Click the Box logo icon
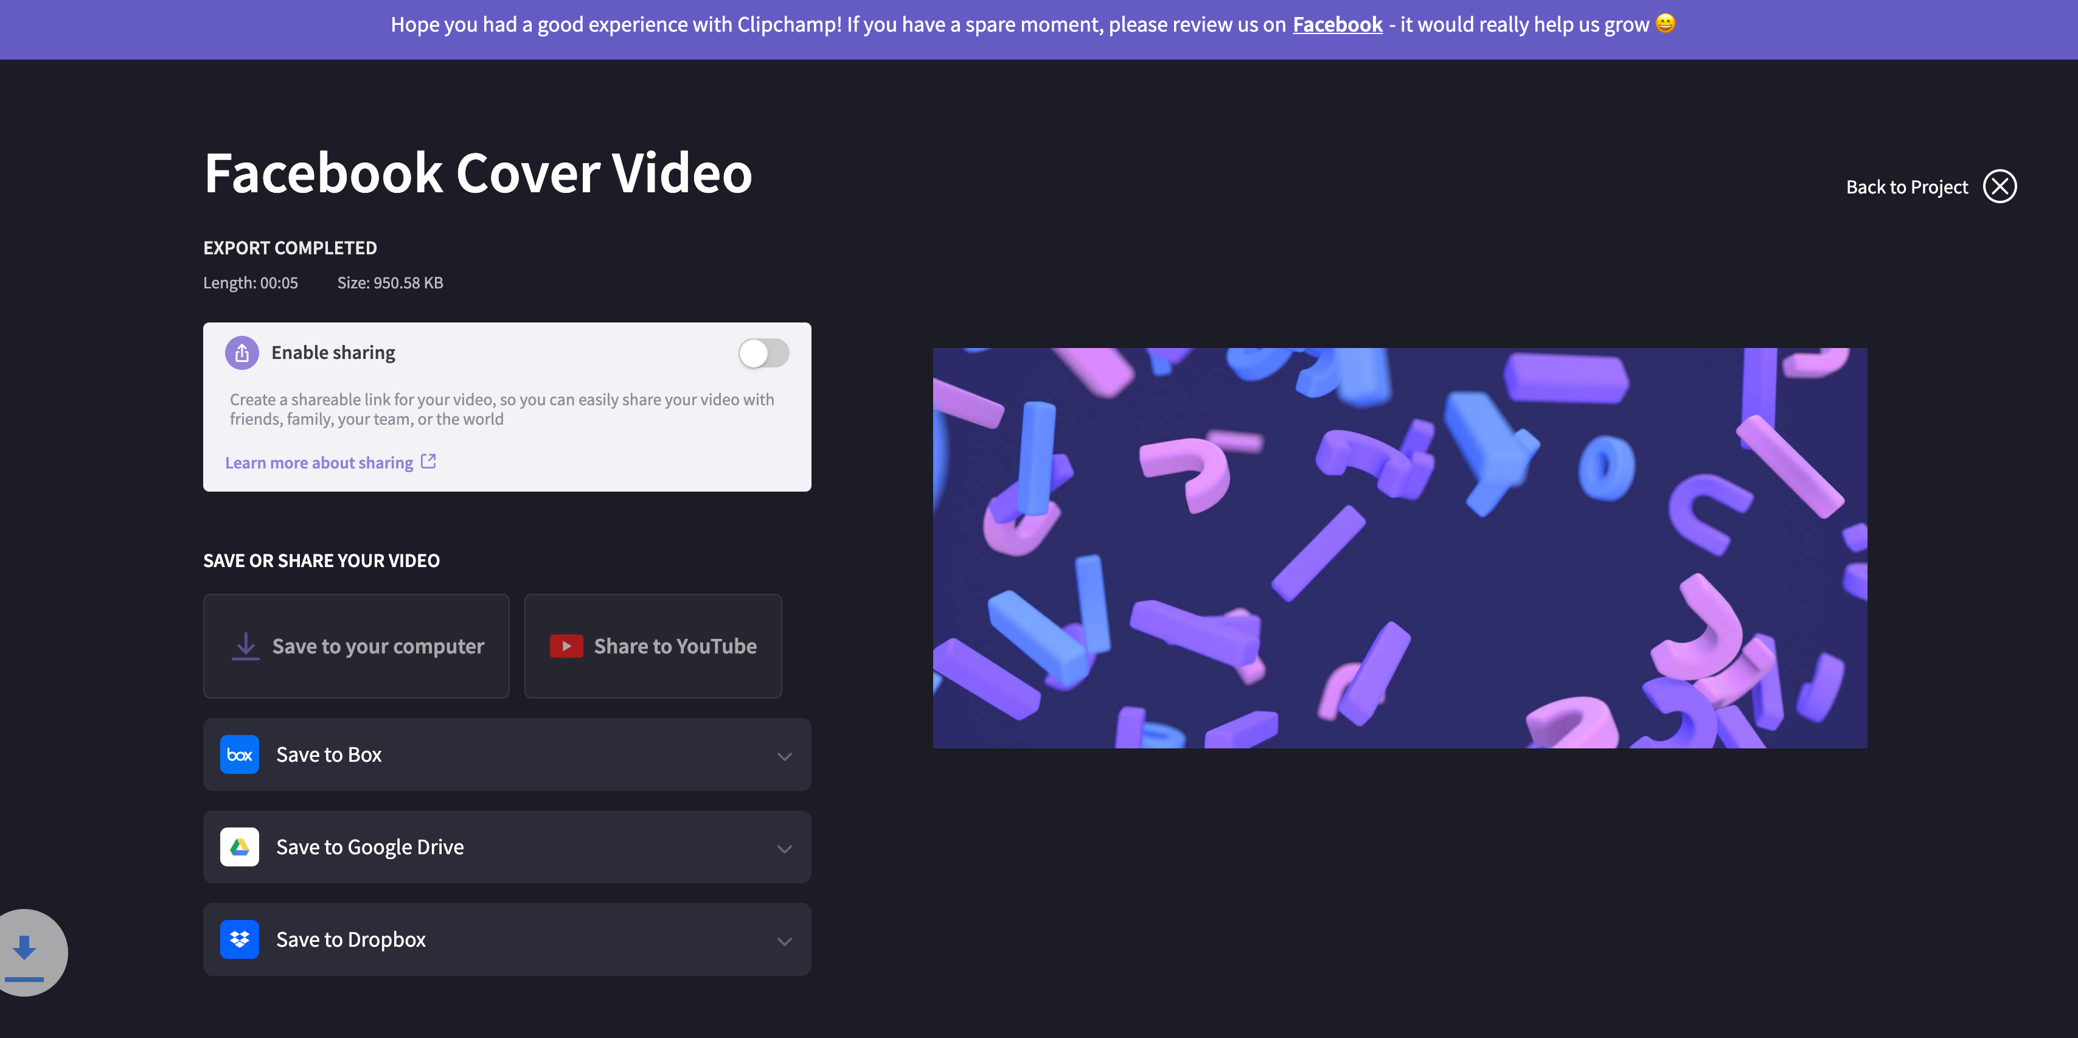Viewport: 2078px width, 1038px height. 240,754
